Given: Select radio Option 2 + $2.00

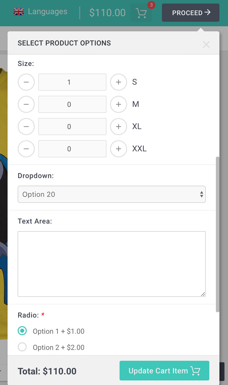Looking at the screenshot, I should tap(22, 347).
